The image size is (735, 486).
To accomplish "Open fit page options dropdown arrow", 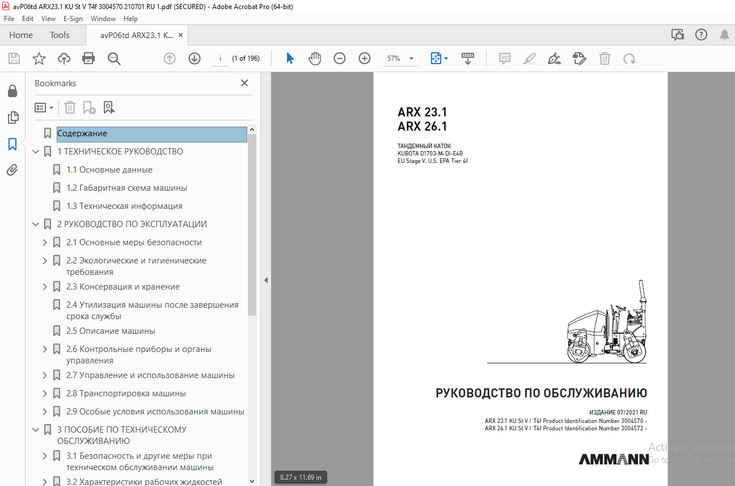I will coord(446,58).
